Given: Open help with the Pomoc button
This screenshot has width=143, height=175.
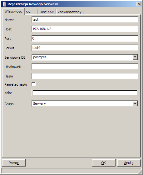Looking at the screenshot, I should [x=14, y=163].
